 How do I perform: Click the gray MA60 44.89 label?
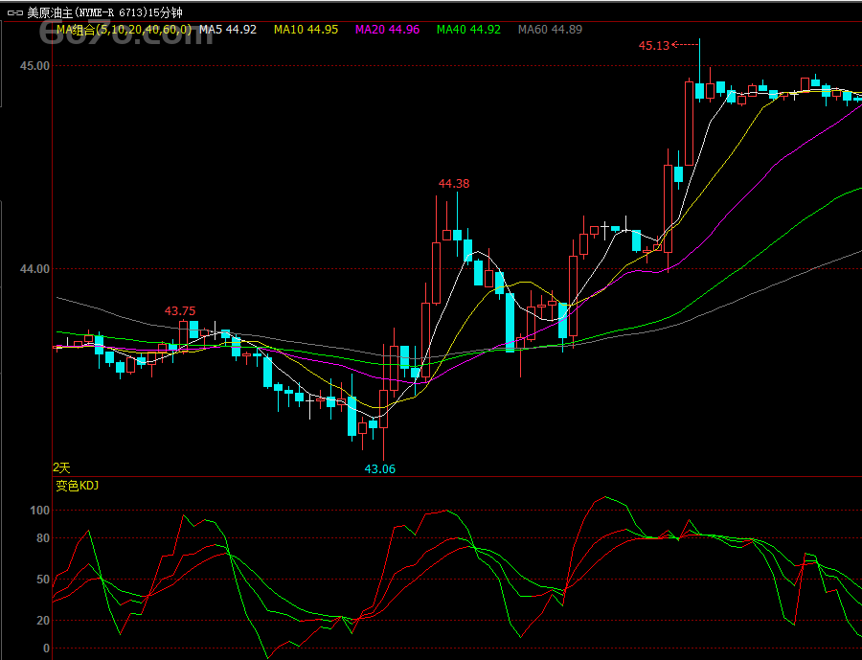click(550, 30)
